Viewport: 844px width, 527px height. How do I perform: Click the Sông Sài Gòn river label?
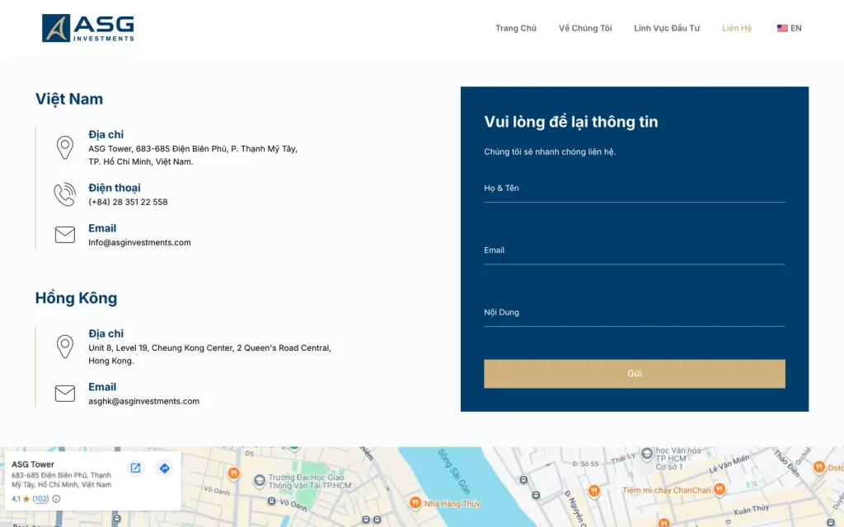(453, 472)
